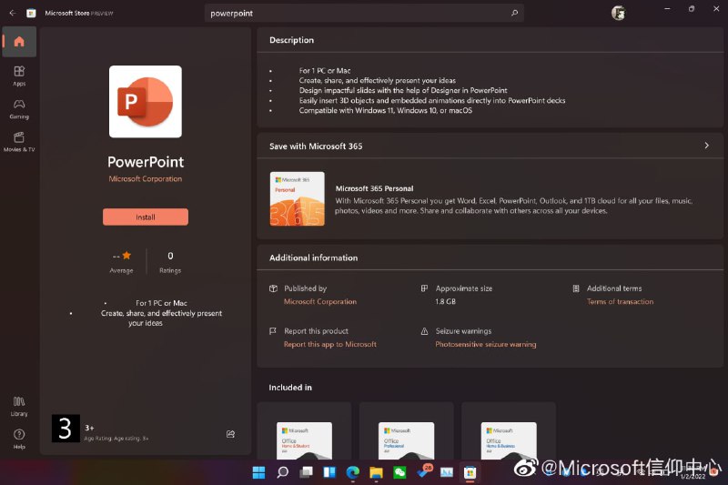Open Terms of transaction link
Screen dimensions: 728x485
[x=620, y=301]
